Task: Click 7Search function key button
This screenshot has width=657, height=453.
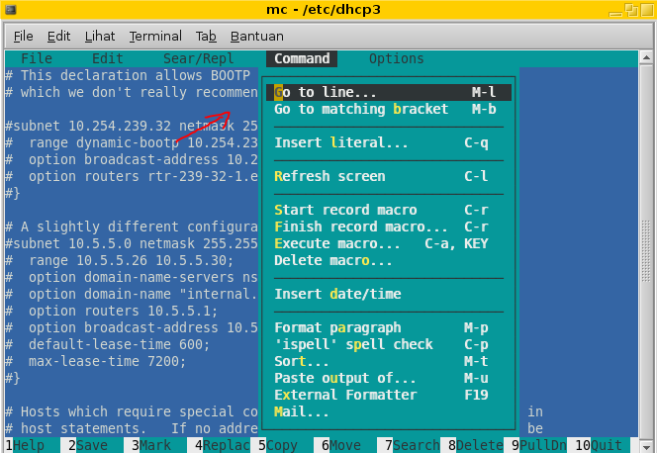Action: [x=413, y=445]
